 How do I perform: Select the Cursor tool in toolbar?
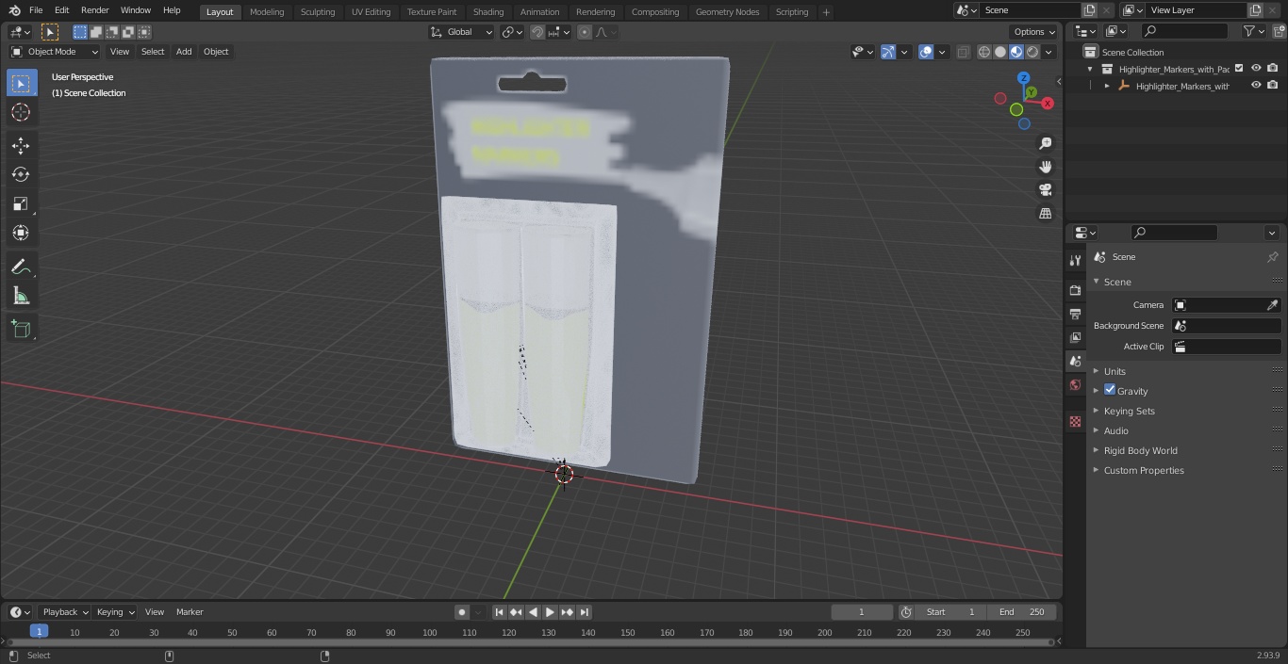[x=21, y=112]
